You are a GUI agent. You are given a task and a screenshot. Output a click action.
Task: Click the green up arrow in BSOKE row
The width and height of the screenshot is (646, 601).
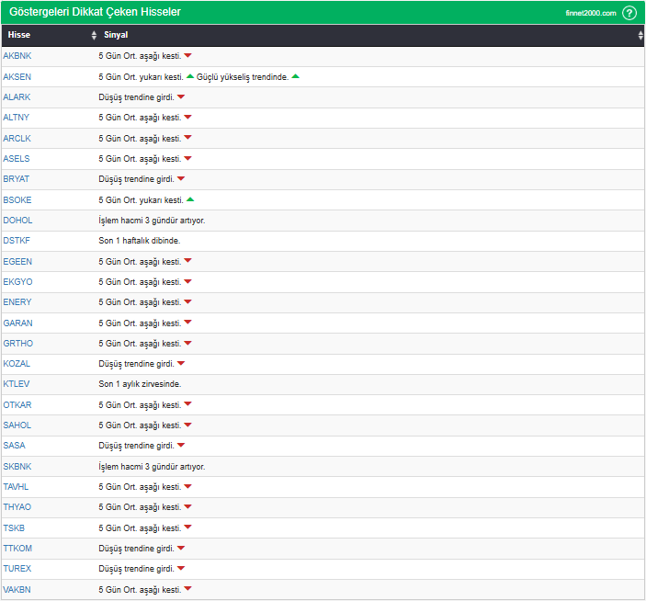190,199
